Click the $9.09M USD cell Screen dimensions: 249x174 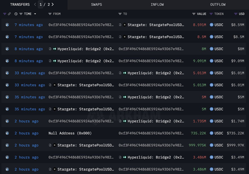237,61
